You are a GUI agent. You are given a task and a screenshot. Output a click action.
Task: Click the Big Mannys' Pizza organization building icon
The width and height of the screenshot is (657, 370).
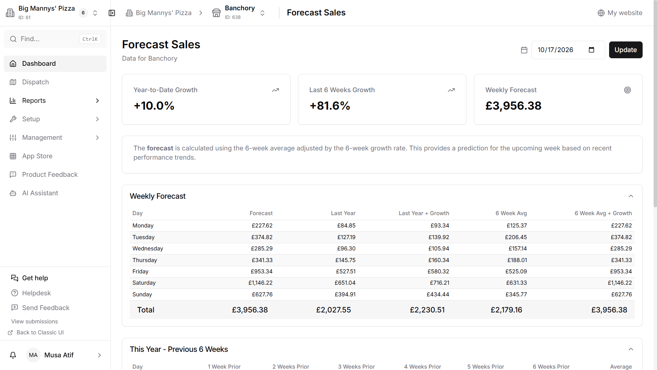[x=10, y=13]
